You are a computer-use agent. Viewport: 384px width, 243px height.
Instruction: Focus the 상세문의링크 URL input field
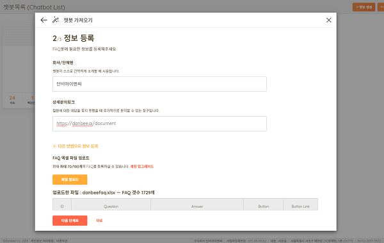pyautogui.click(x=159, y=124)
